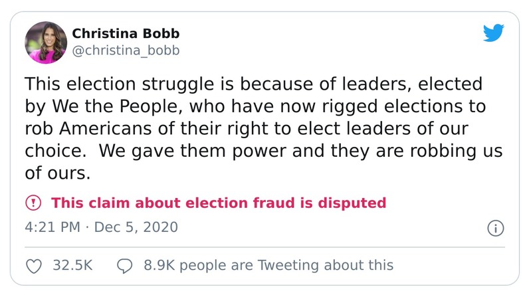Open the tweet info circle icon
This screenshot has width=531, height=301.
[496, 228]
